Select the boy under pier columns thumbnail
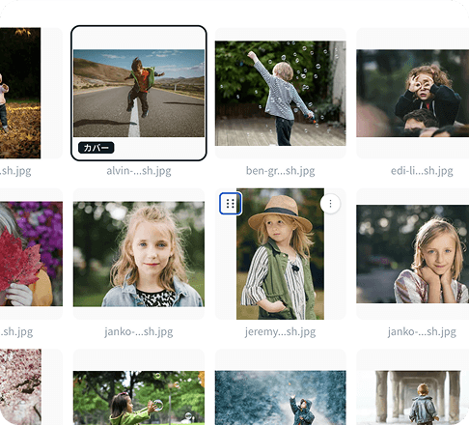Screen dimensions: 469x425 pos(413,398)
